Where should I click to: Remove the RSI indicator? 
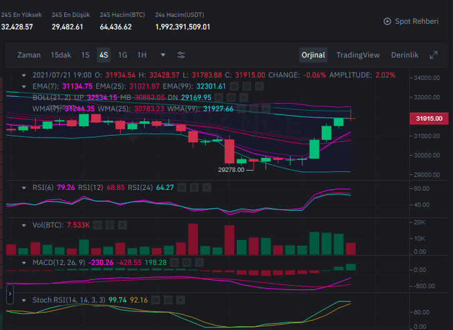pos(207,188)
